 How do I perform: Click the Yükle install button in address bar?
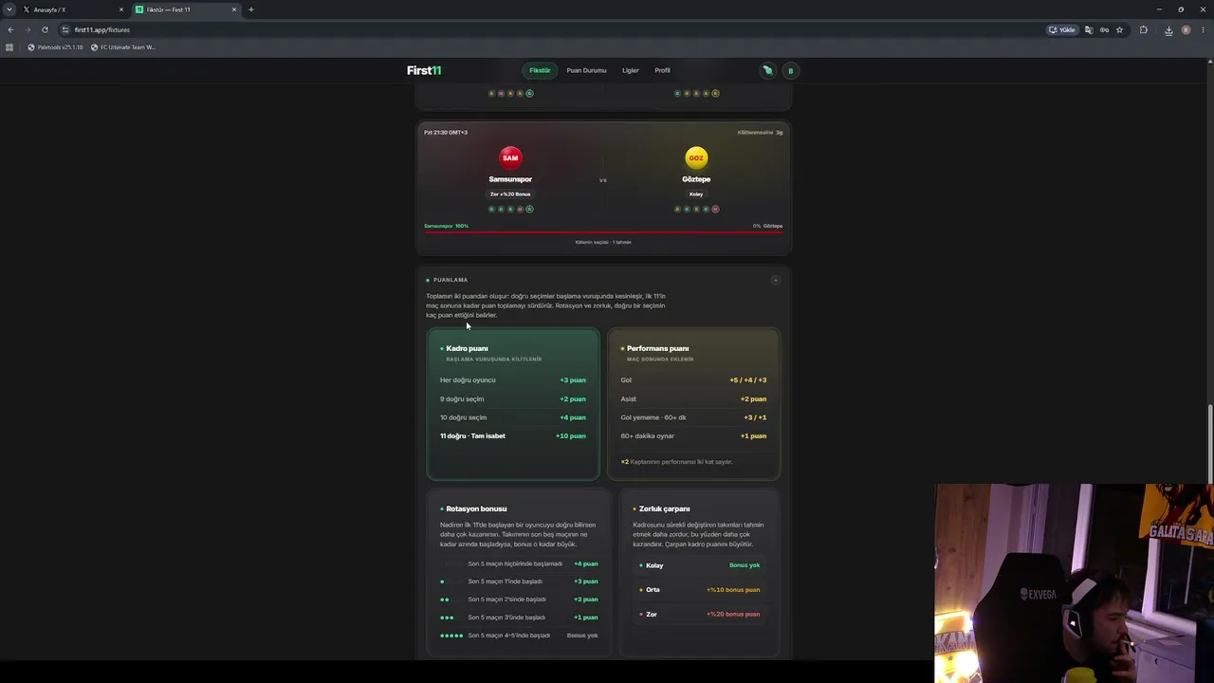coord(1062,29)
